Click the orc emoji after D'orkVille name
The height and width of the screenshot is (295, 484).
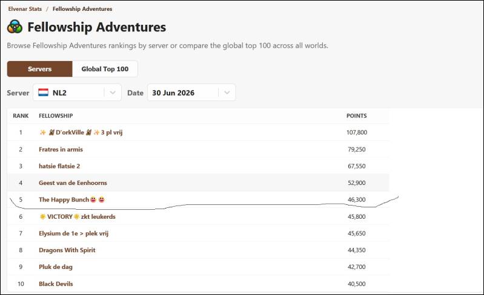89,132
